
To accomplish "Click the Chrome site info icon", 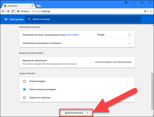I will click(x=18, y=11).
